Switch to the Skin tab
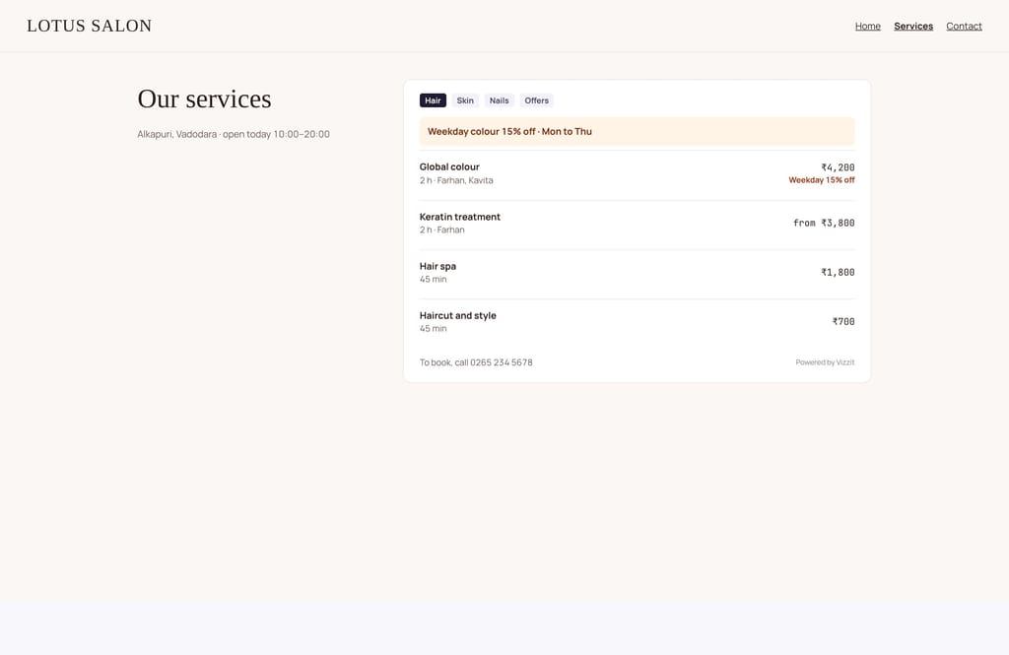1009x655 pixels. click(x=465, y=100)
